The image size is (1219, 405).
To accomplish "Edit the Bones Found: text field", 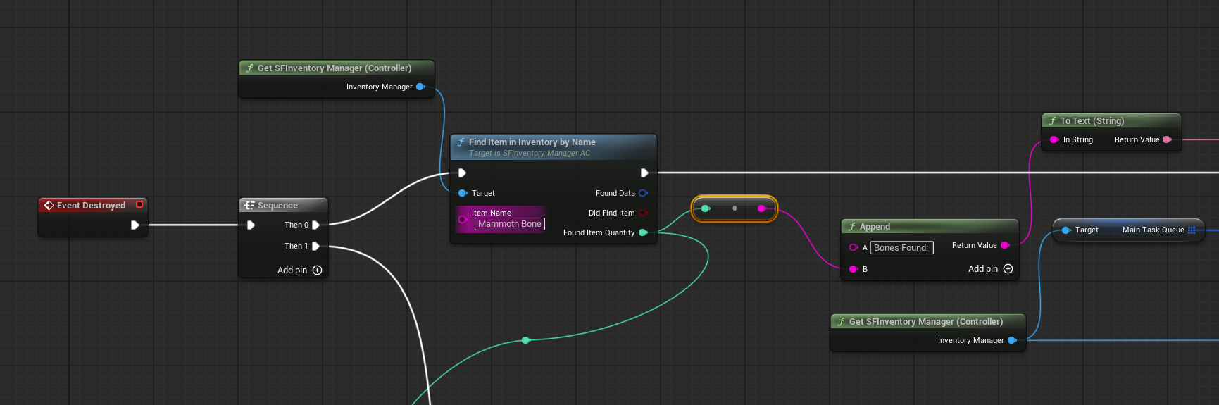I will [x=902, y=248].
